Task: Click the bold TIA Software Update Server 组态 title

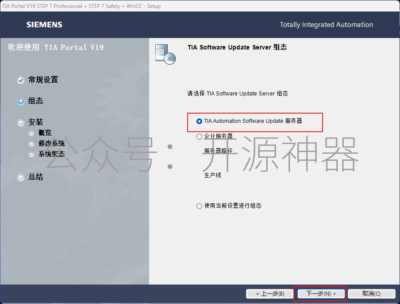Action: pos(237,47)
